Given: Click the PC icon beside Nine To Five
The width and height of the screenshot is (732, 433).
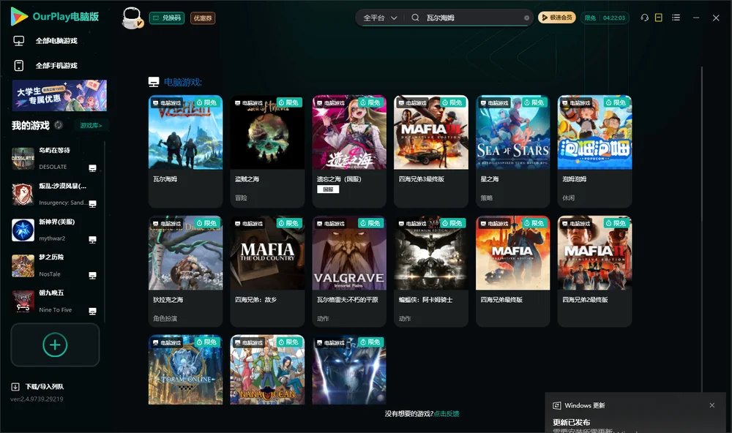Looking at the screenshot, I should (92, 312).
